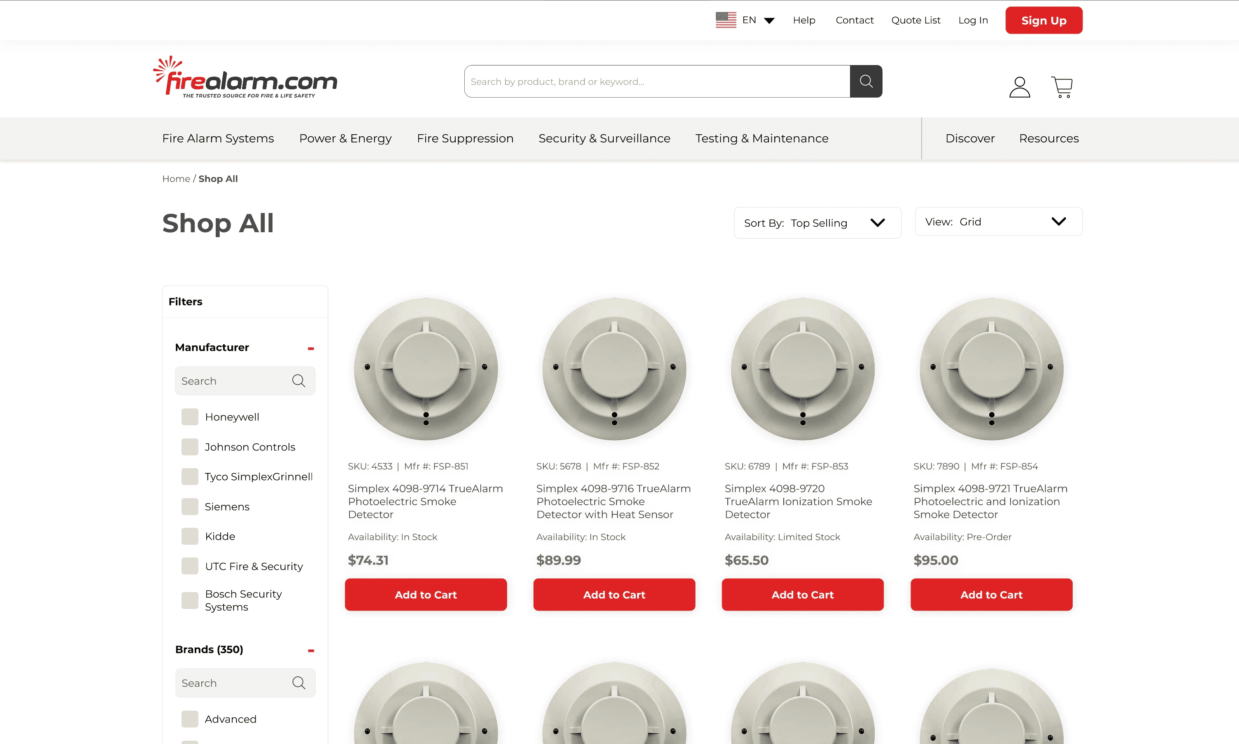1239x744 pixels.
Task: Open Fire Alarm Systems menu
Action: click(x=218, y=138)
